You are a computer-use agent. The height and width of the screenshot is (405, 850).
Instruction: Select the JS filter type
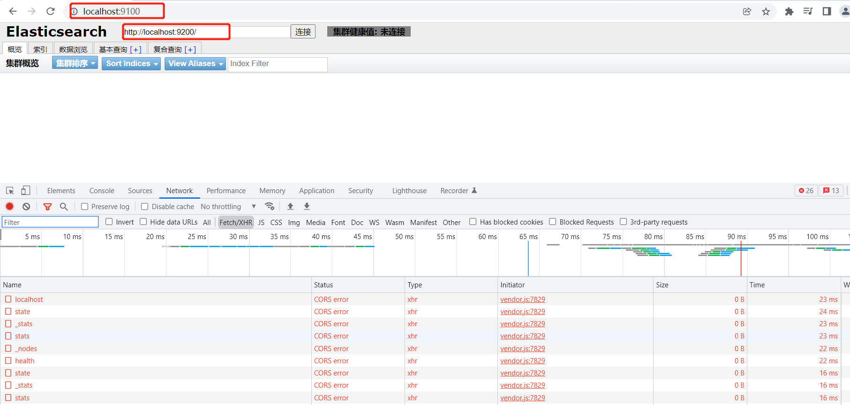262,222
